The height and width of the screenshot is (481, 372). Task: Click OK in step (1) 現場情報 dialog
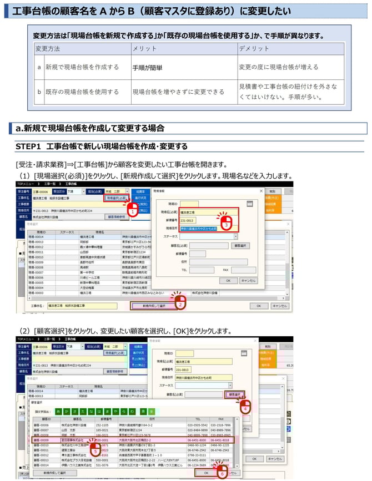(x=228, y=281)
